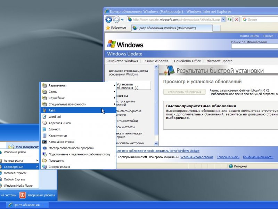Open the address bar URL history dropdown

[223, 20]
